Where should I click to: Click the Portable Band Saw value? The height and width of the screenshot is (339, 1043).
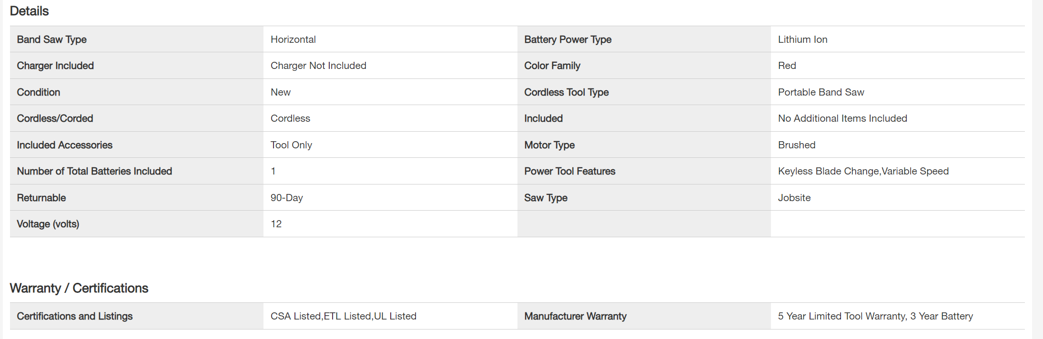pos(820,92)
